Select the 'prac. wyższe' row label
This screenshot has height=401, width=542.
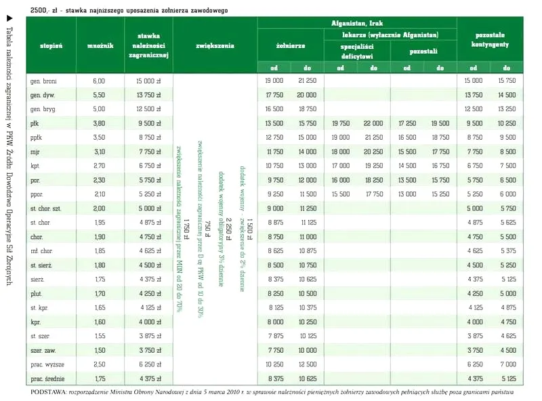(46, 364)
